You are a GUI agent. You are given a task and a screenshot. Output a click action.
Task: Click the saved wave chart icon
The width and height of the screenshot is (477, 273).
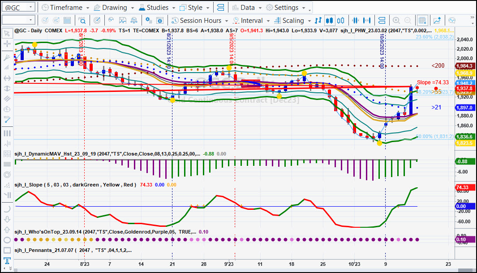point(123,20)
